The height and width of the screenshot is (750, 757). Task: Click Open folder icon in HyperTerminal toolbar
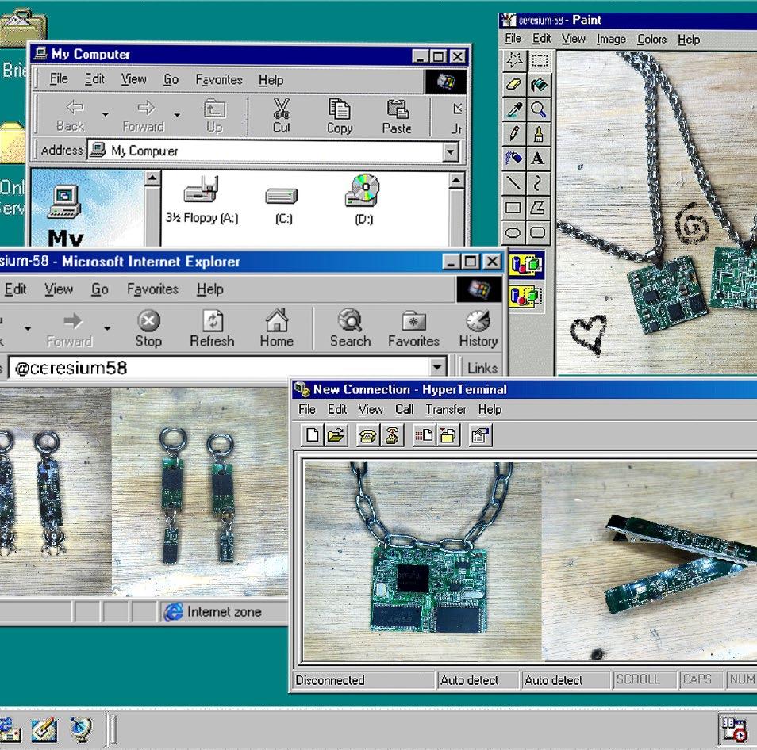[x=336, y=435]
